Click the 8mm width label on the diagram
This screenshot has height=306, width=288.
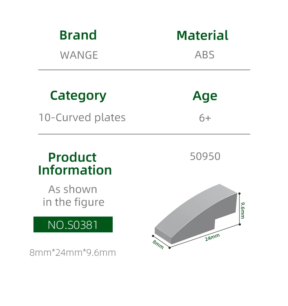(158, 245)
